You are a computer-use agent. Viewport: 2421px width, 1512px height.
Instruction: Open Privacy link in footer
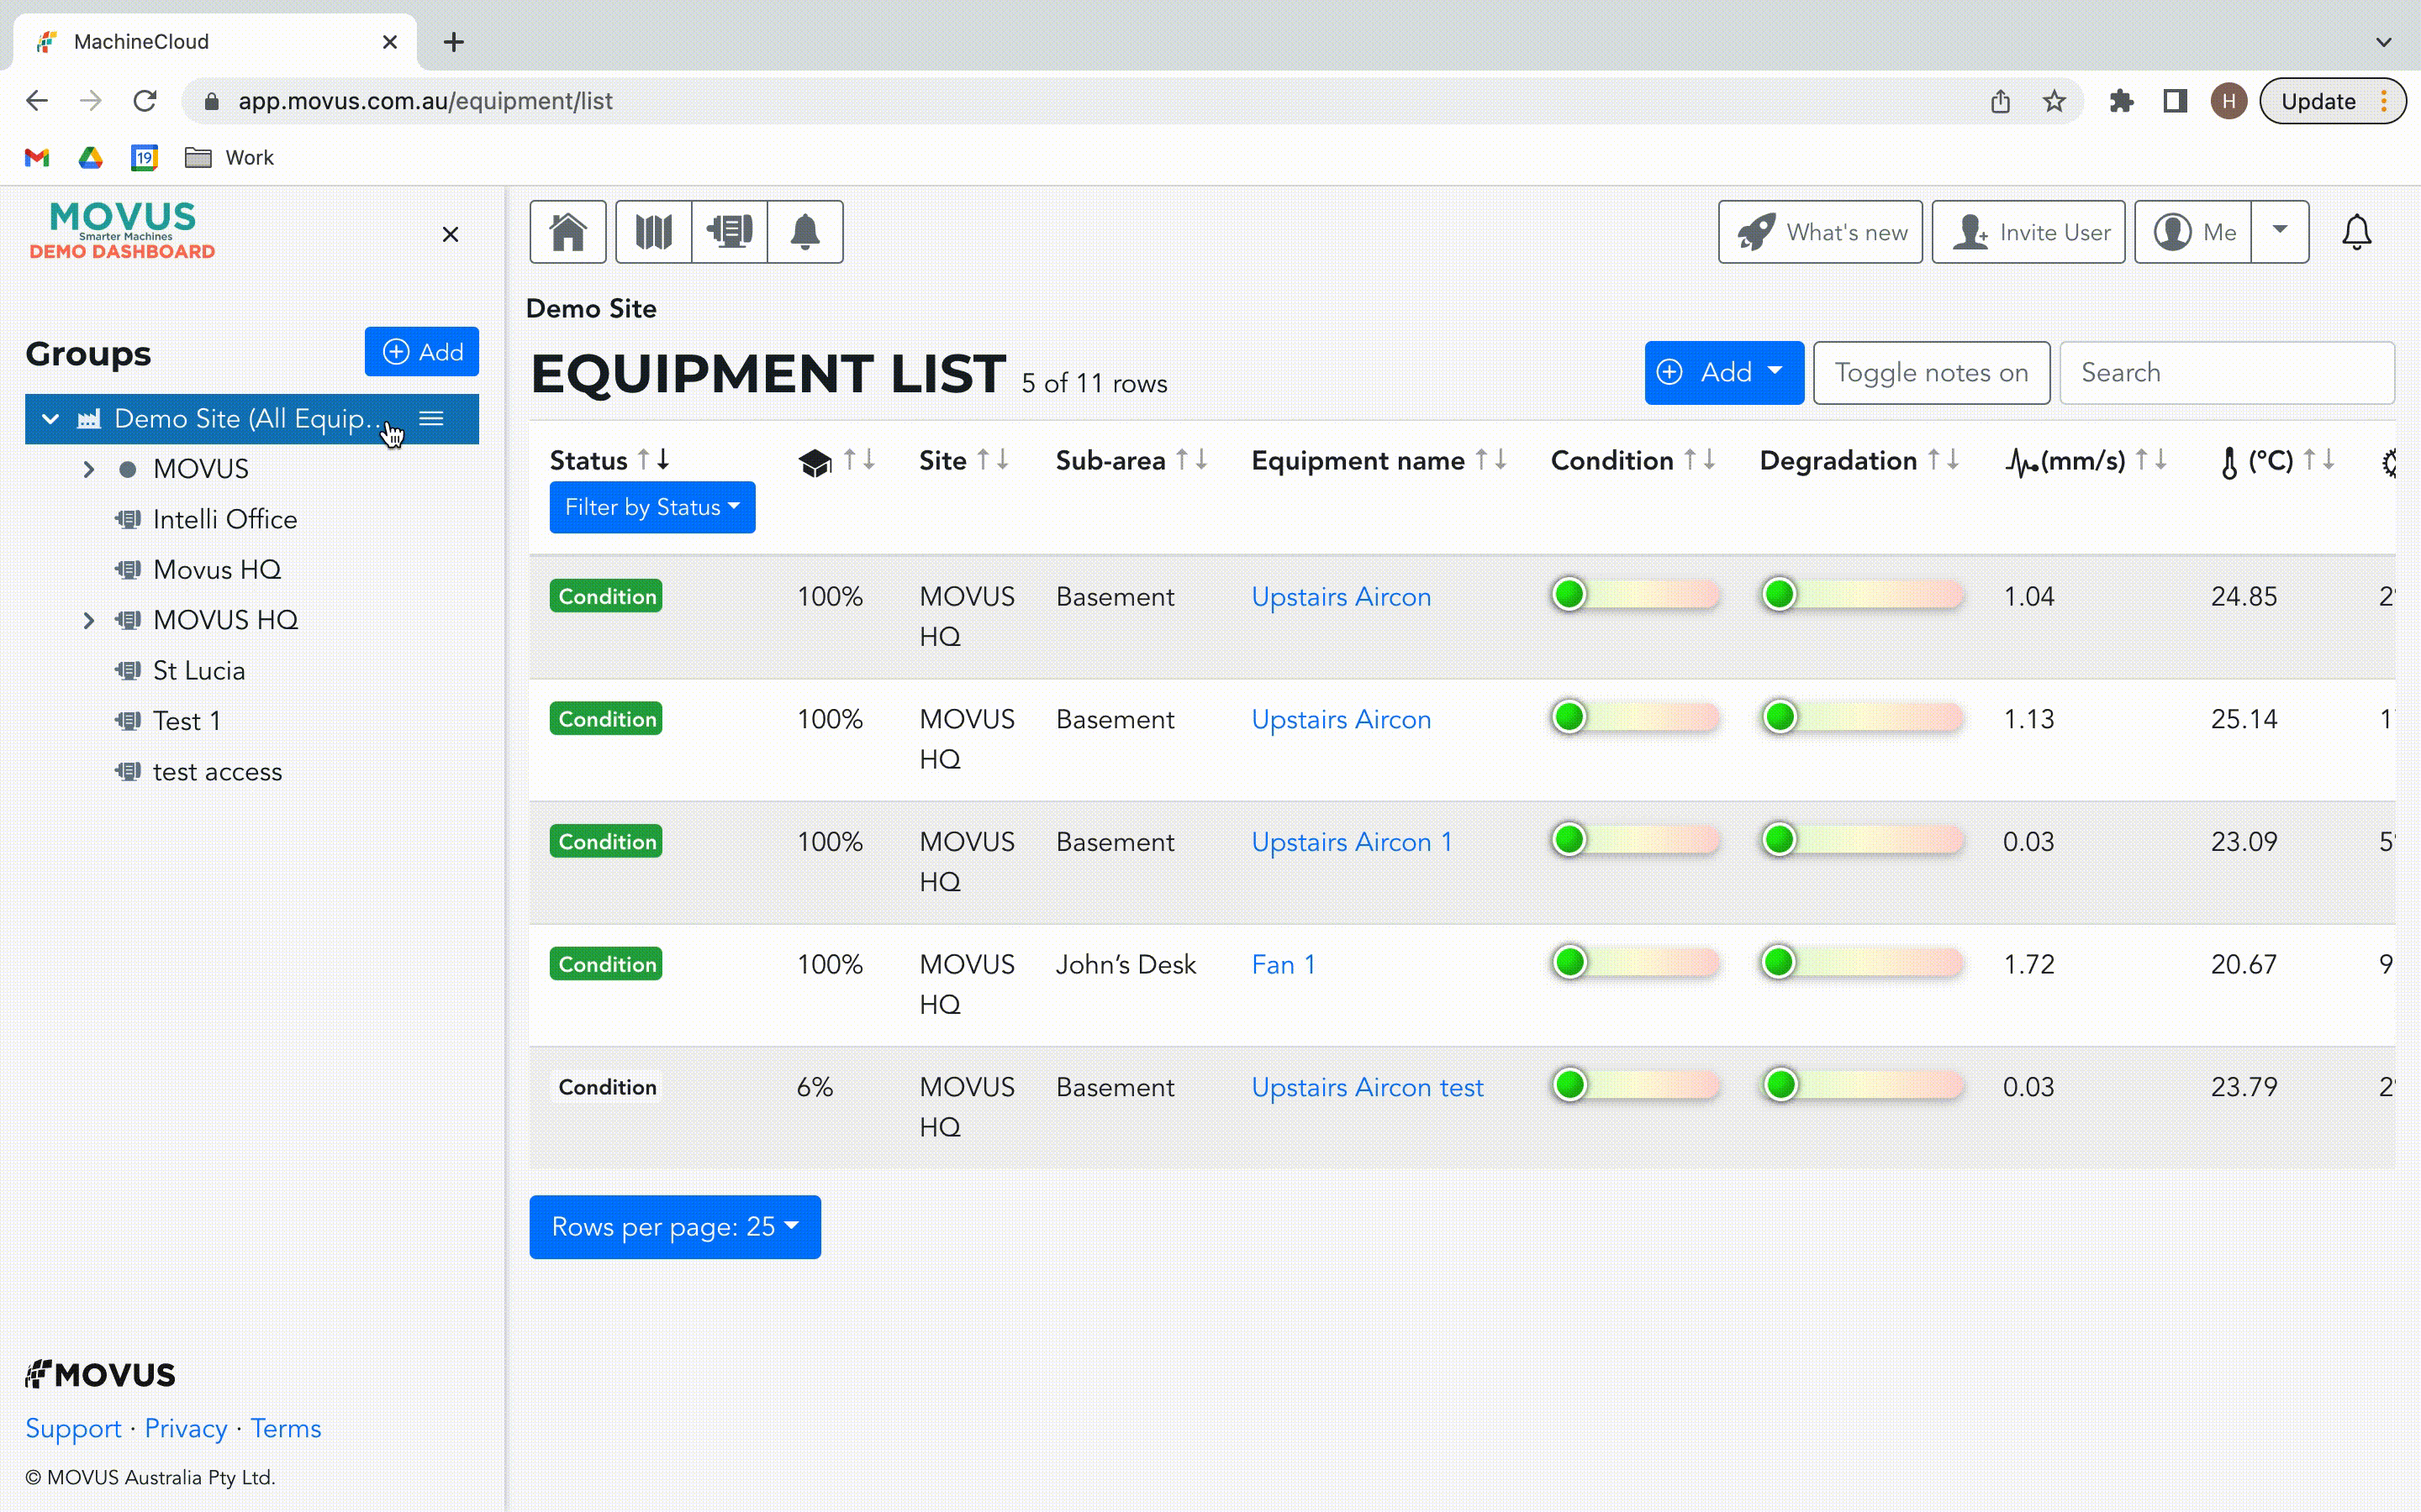pos(186,1428)
